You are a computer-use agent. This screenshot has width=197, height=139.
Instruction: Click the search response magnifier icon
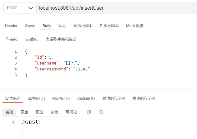[101, 112]
